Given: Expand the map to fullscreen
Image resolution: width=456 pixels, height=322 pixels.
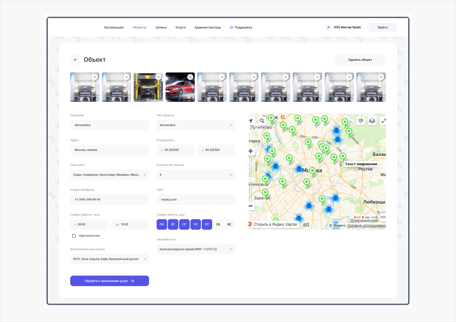Looking at the screenshot, I should click(x=383, y=121).
